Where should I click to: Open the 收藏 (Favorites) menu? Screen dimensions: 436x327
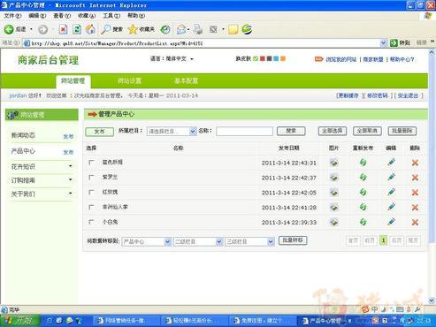[87, 15]
